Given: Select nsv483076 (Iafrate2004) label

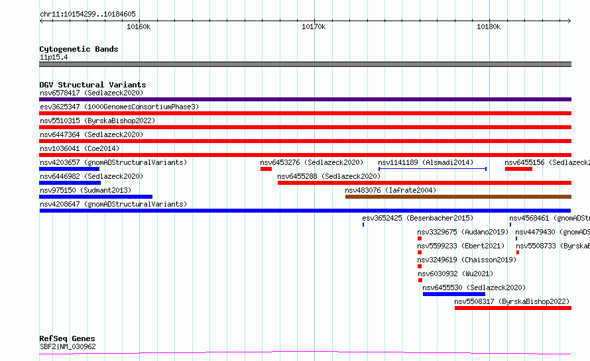Looking at the screenshot, I should point(390,190).
